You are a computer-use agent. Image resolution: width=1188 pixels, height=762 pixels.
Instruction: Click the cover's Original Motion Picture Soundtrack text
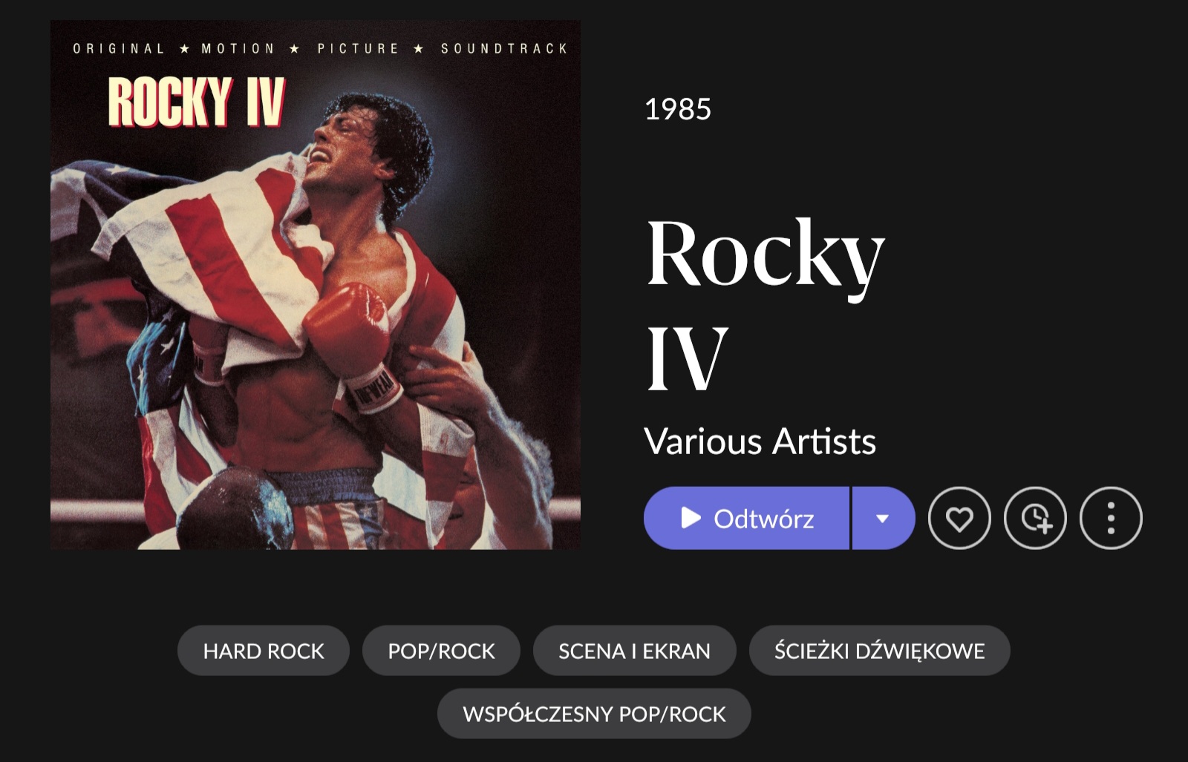coord(320,48)
